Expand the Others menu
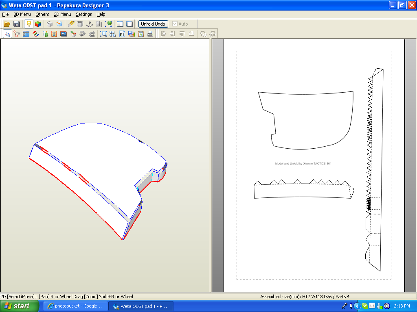 (x=42, y=14)
